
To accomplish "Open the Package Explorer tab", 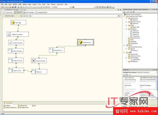I will click(x=41, y=12).
